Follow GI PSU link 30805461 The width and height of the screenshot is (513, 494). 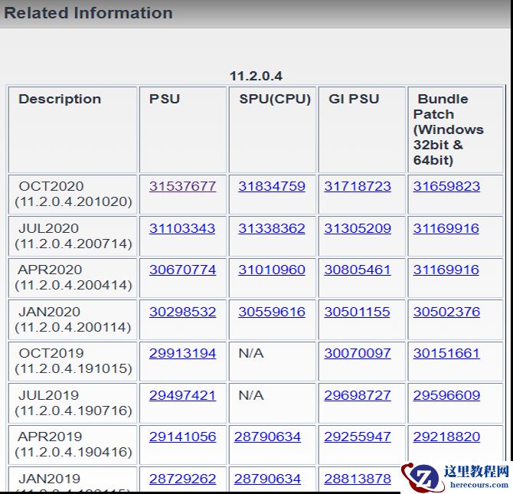point(357,270)
